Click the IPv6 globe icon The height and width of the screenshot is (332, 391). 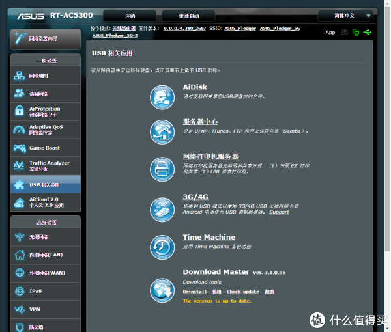[20, 291]
